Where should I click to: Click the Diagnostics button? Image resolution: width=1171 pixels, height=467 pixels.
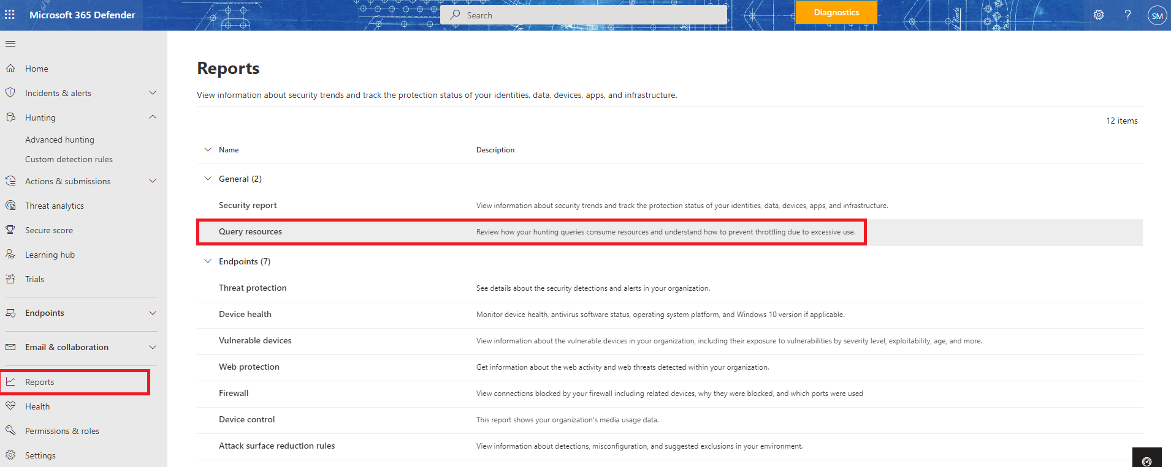coord(836,12)
